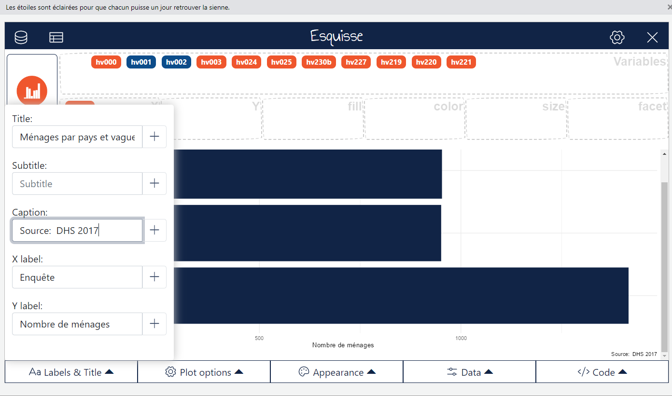Click the size aesthetic drop zone
This screenshot has height=396, width=672.
coord(516,119)
